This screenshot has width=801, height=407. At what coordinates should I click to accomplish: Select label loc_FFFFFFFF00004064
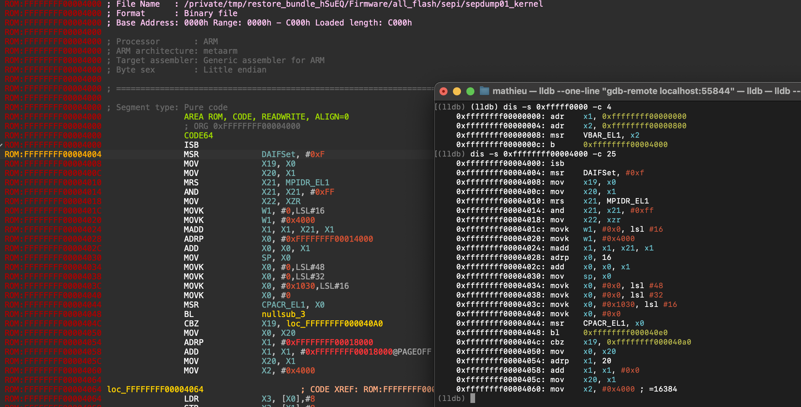pos(155,389)
